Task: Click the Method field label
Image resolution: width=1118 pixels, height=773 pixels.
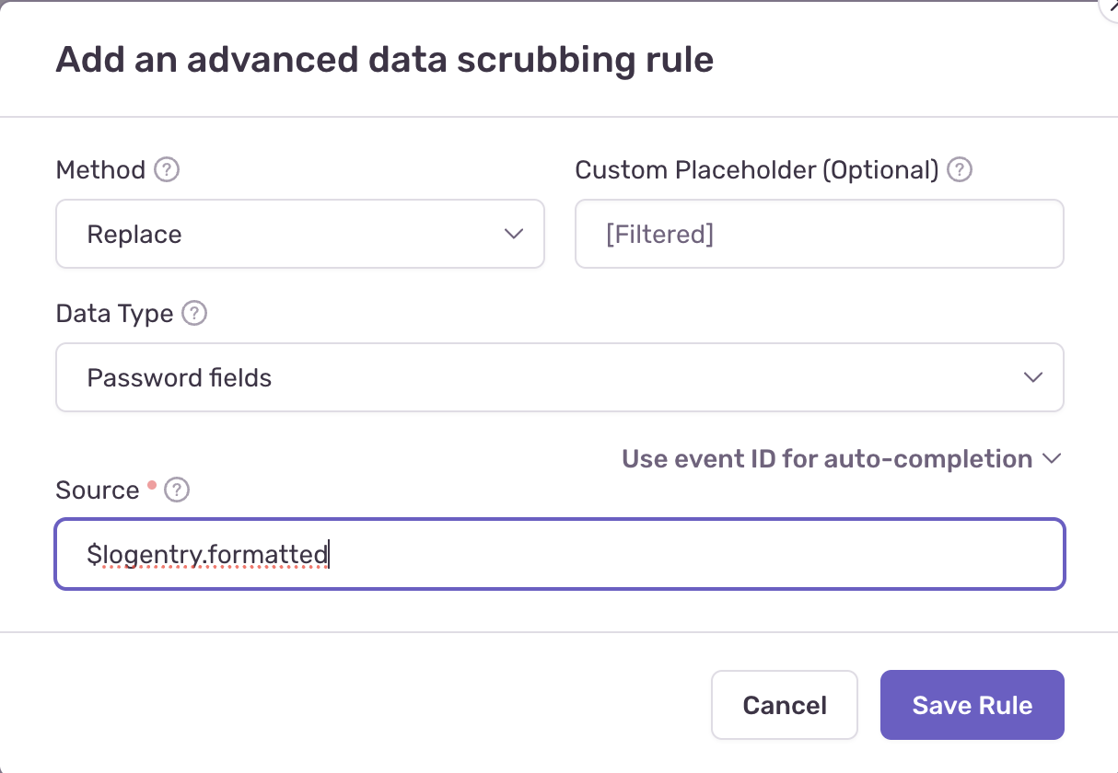Action: pos(100,170)
